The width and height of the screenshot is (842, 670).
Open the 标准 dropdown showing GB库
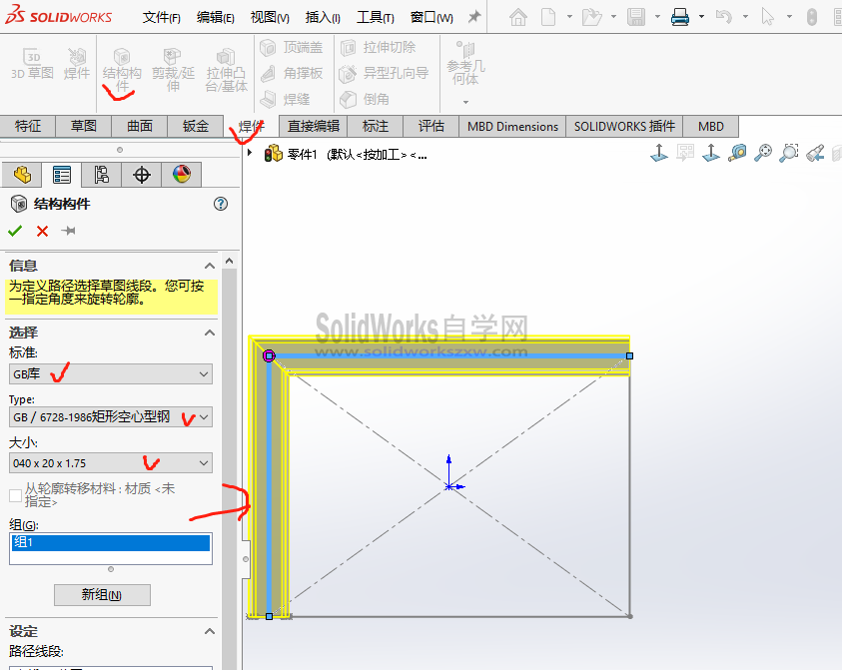[x=203, y=371]
